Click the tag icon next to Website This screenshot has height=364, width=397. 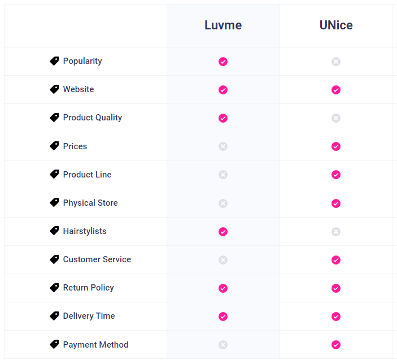[x=54, y=89]
